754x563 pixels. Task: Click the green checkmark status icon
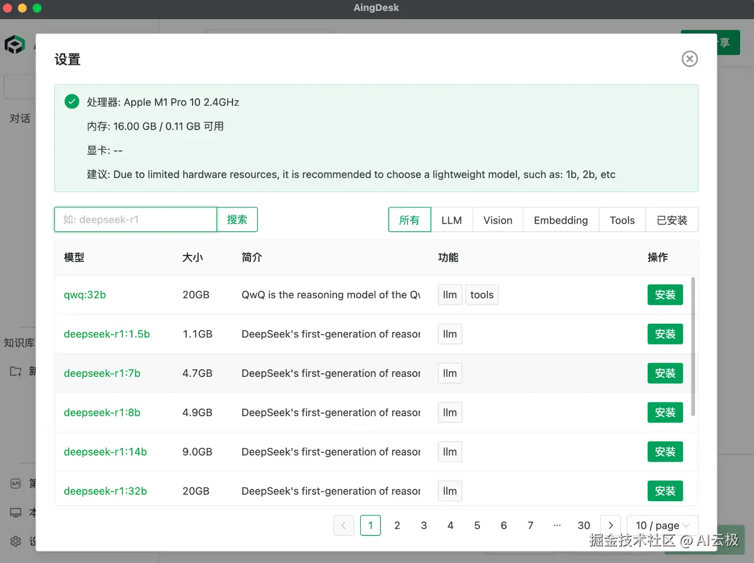coord(72,102)
